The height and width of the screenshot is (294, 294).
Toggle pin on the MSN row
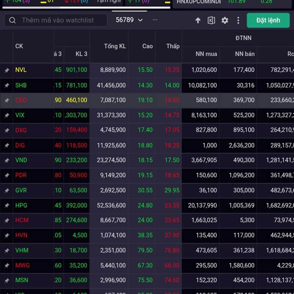click(x=7, y=280)
